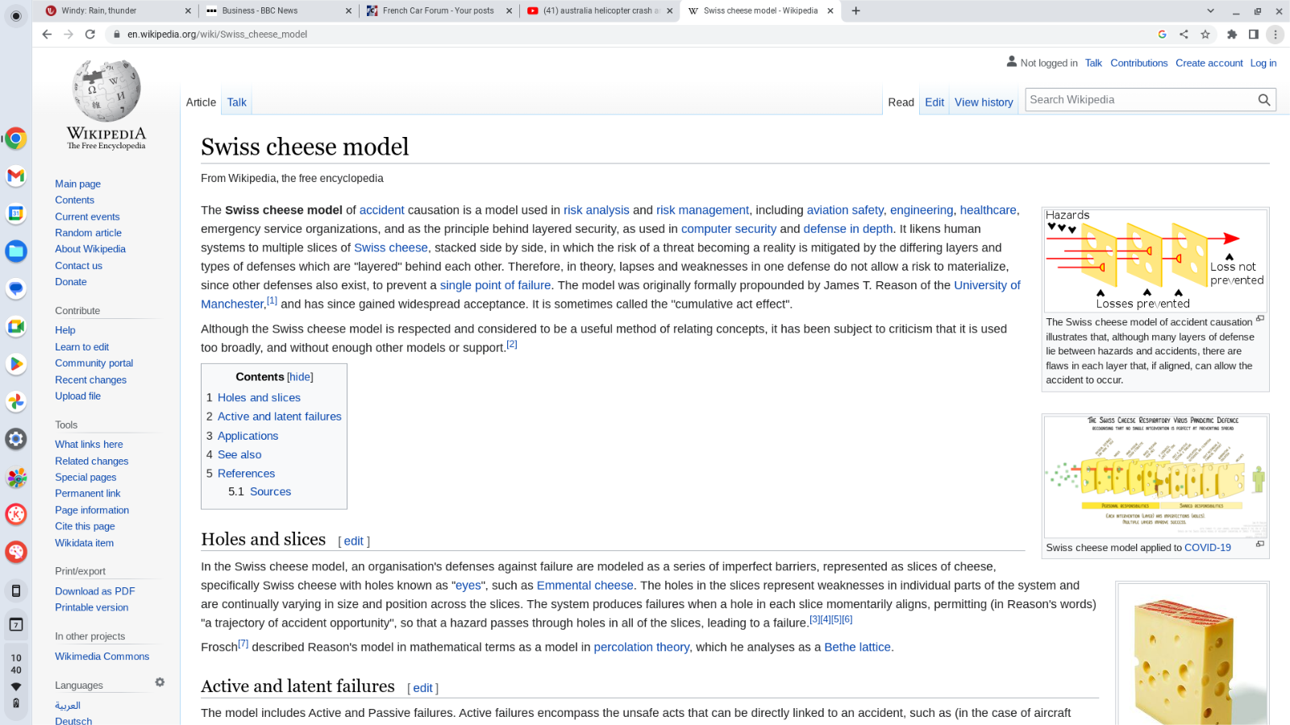The width and height of the screenshot is (1290, 725).
Task: Select the View history tab
Action: (x=984, y=102)
